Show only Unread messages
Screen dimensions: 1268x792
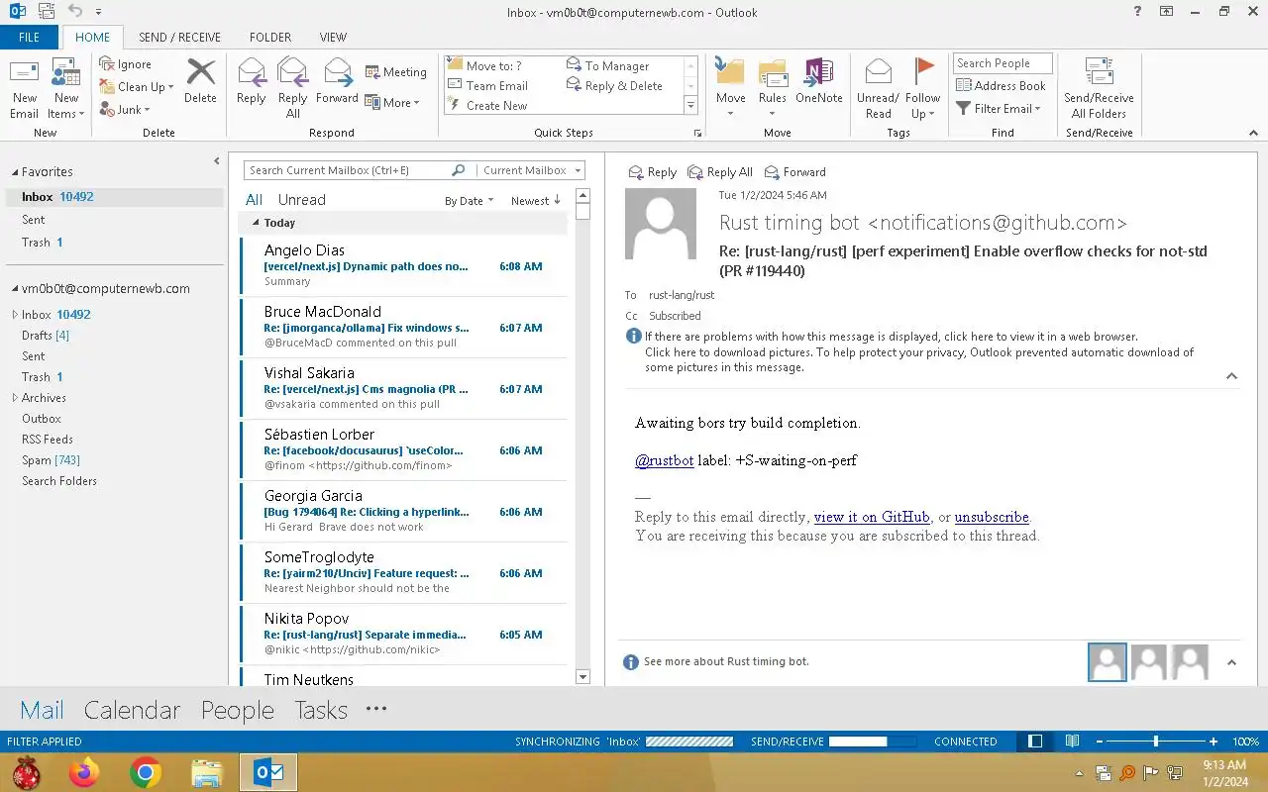[x=302, y=200]
